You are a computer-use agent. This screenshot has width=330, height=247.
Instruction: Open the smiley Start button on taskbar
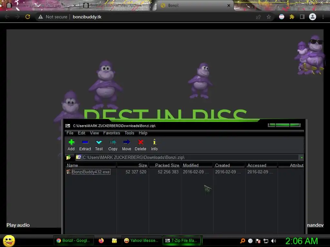coord(9,241)
